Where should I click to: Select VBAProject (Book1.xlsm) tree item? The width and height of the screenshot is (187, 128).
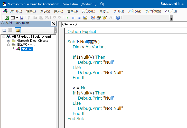(x=31, y=37)
